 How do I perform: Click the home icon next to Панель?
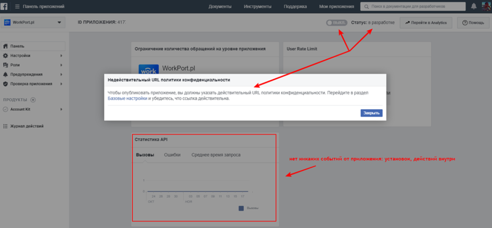tap(5, 46)
